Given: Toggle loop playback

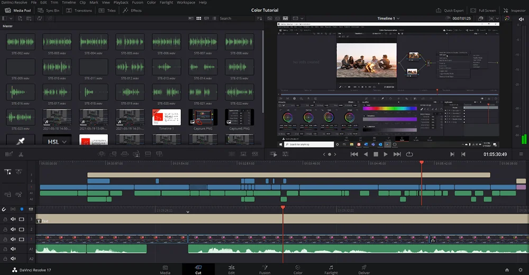Looking at the screenshot, I should click(409, 154).
